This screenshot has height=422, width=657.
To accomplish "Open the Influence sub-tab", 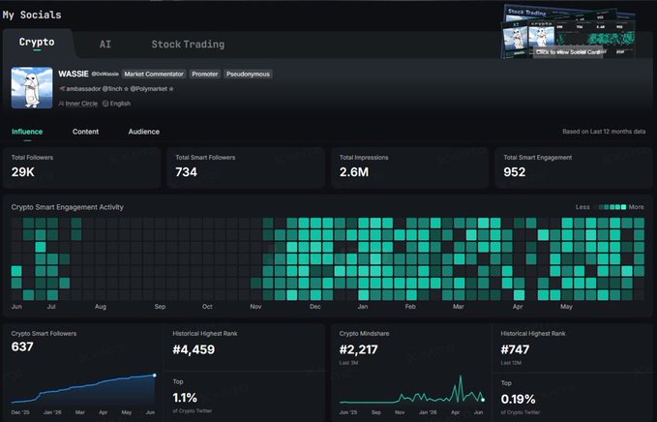I will (27, 132).
